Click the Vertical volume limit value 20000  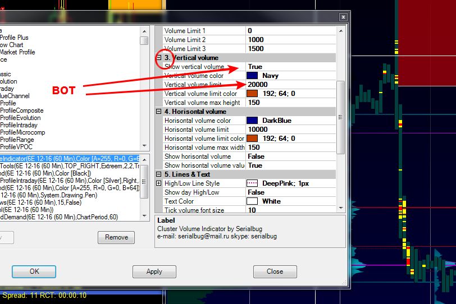tap(291, 85)
